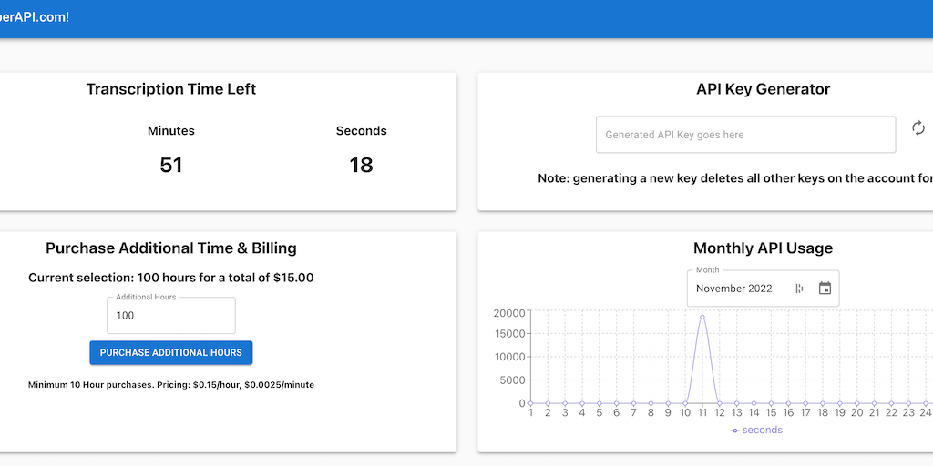Select the data point at day 10
Image resolution: width=933 pixels, height=466 pixels.
click(x=685, y=403)
